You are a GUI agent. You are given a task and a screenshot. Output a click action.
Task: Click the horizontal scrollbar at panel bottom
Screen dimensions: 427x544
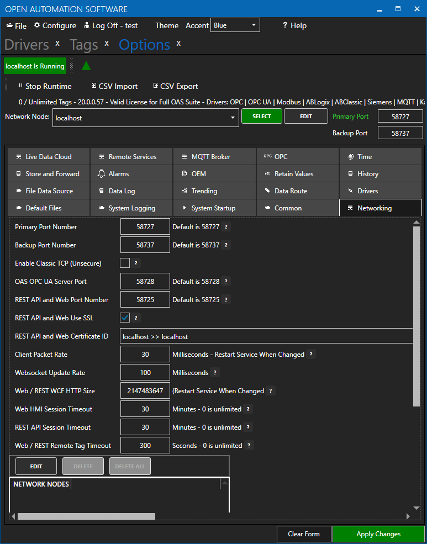coord(86,516)
